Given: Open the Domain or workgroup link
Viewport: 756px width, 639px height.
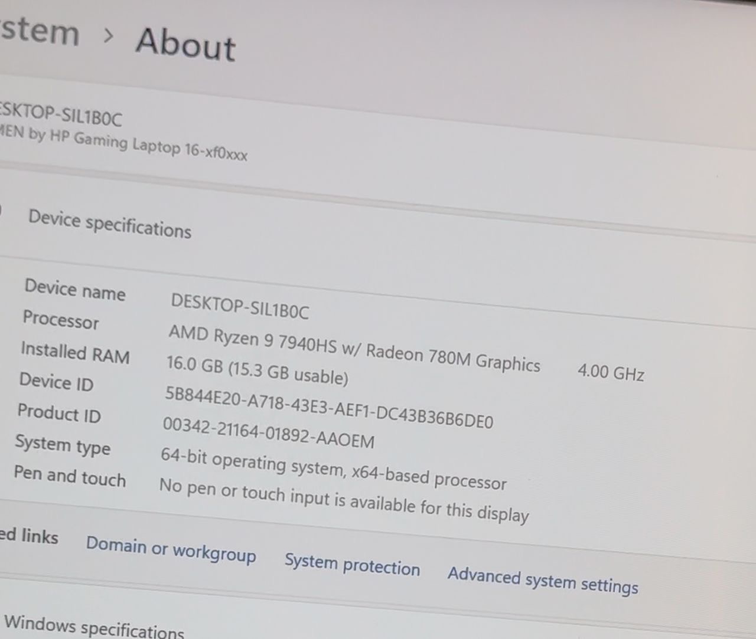Looking at the screenshot, I should pyautogui.click(x=171, y=549).
